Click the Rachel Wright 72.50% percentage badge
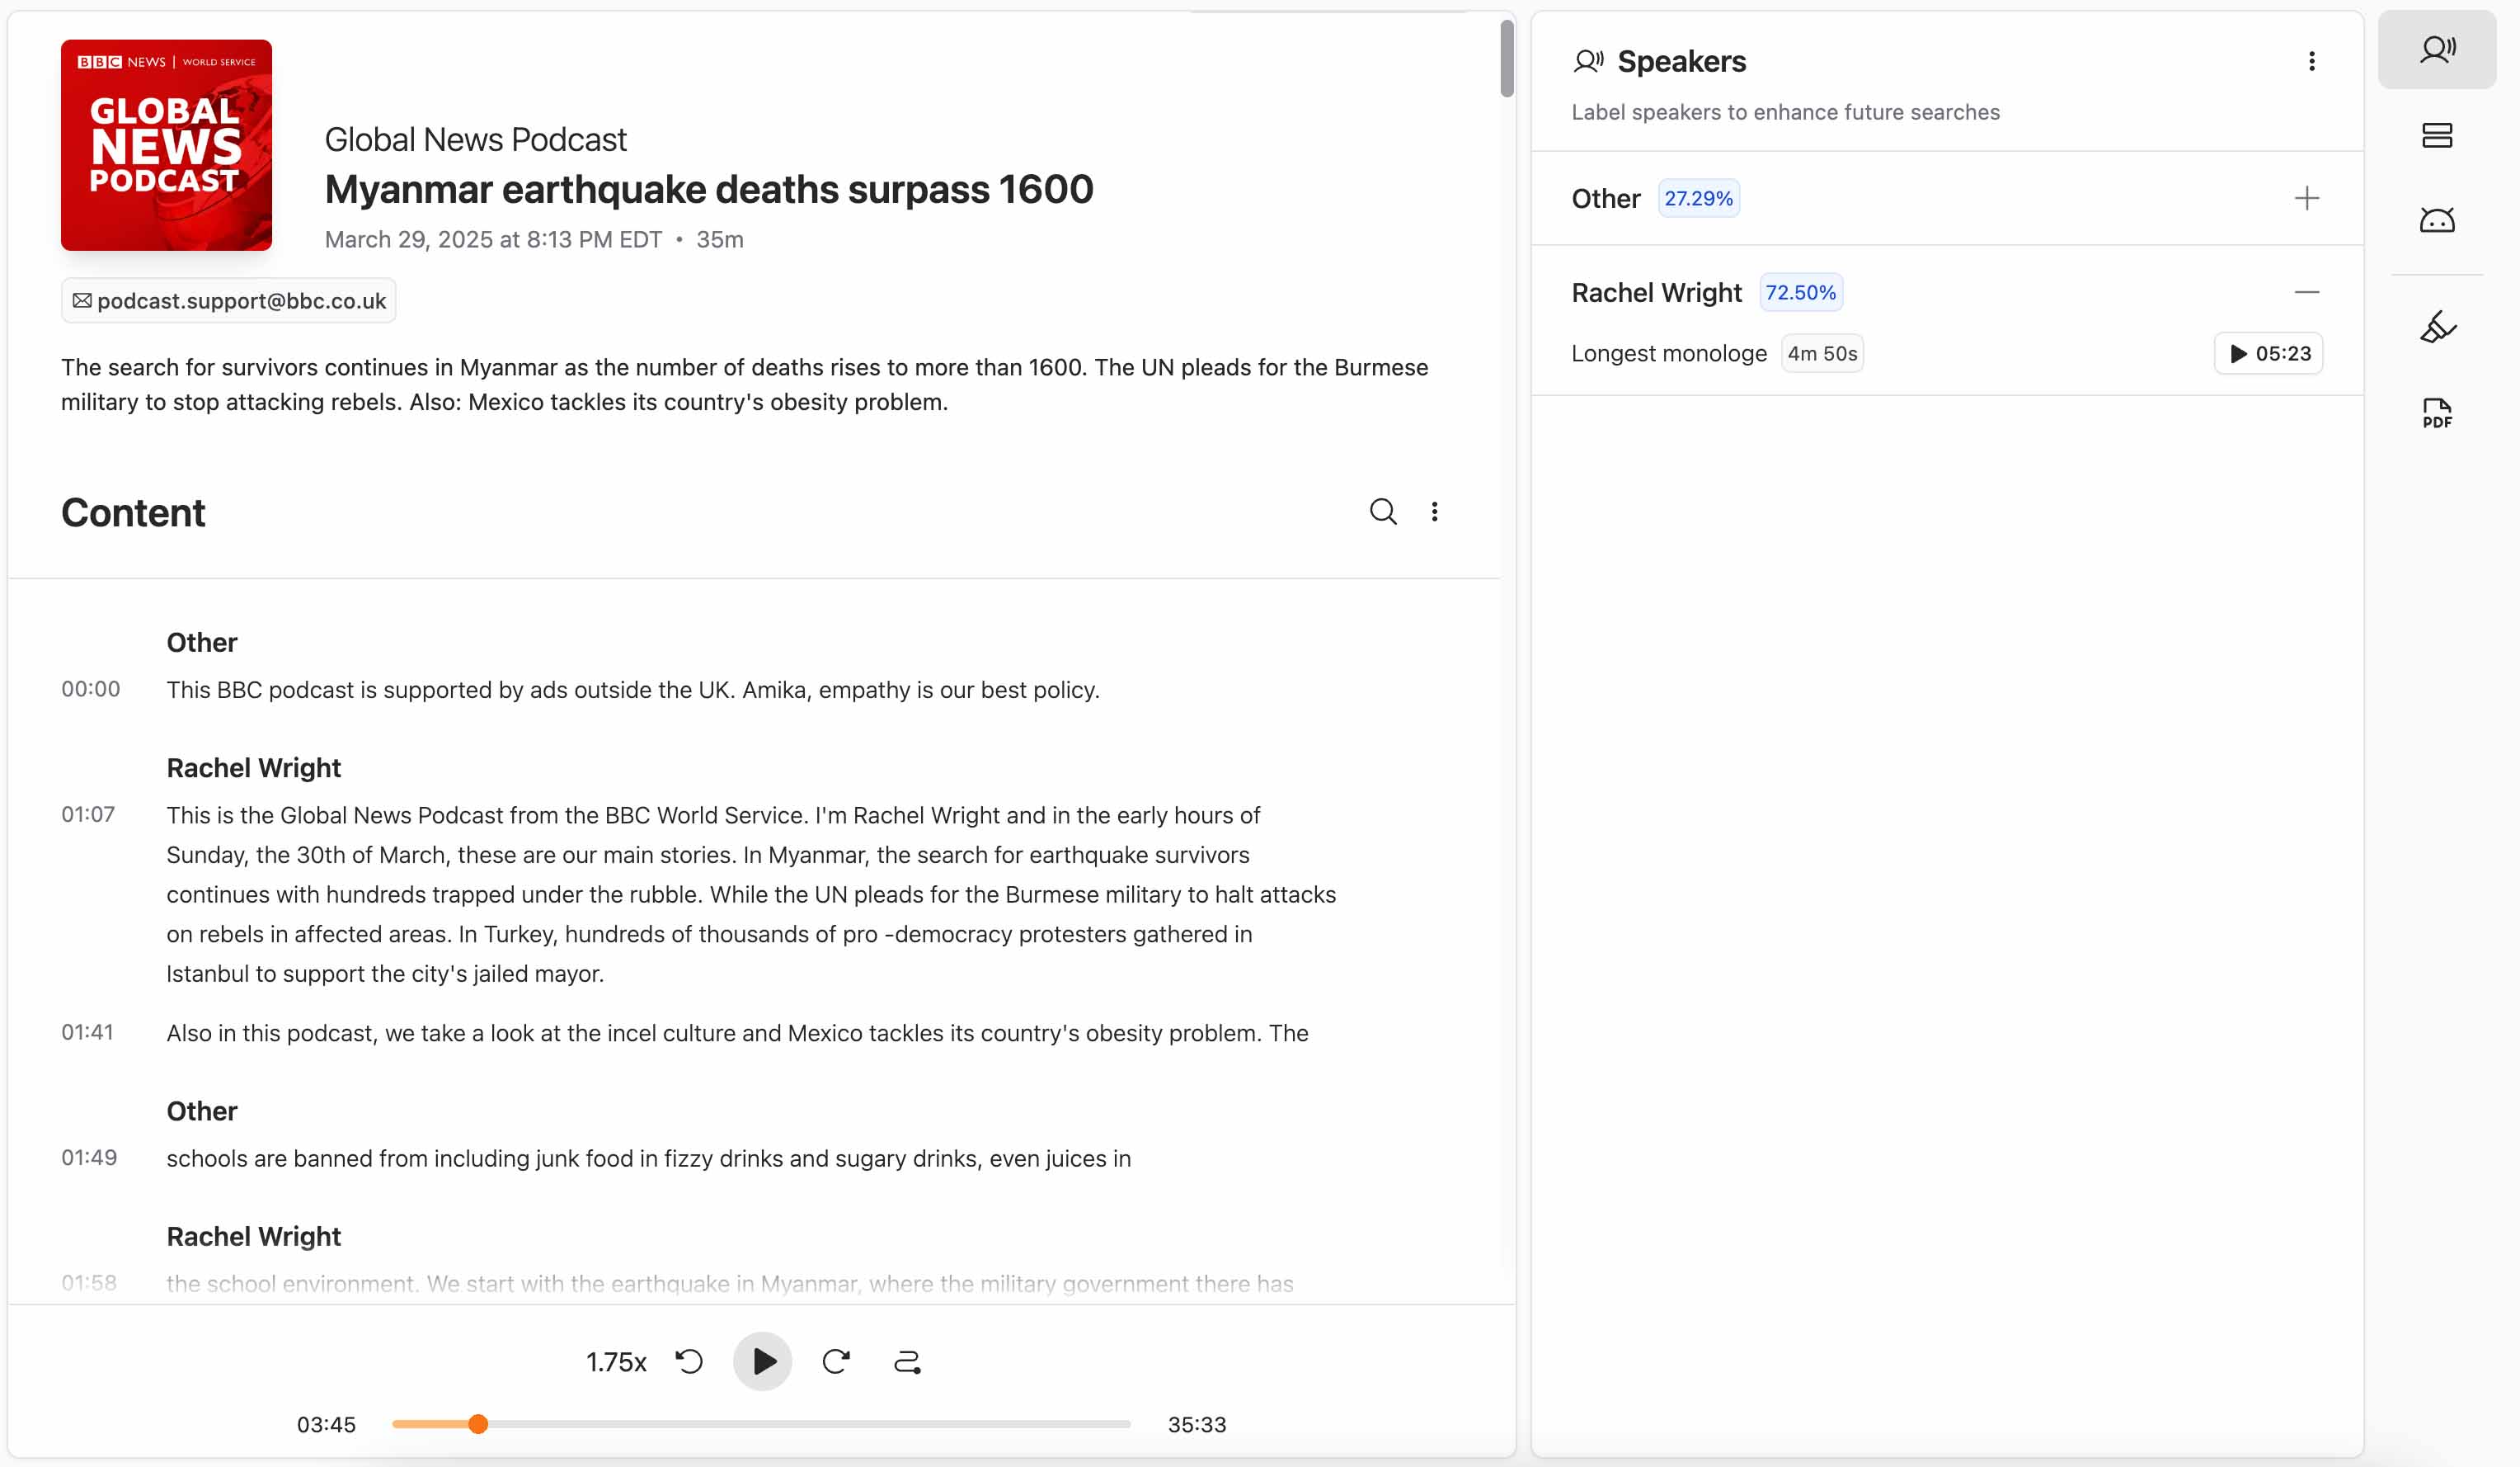Image resolution: width=2520 pixels, height=1467 pixels. point(1800,292)
